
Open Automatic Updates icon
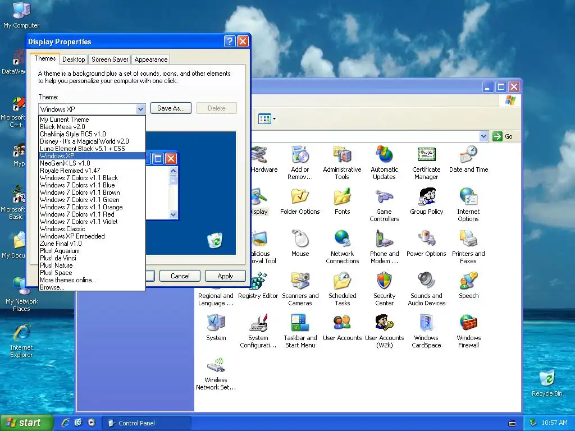(x=384, y=155)
